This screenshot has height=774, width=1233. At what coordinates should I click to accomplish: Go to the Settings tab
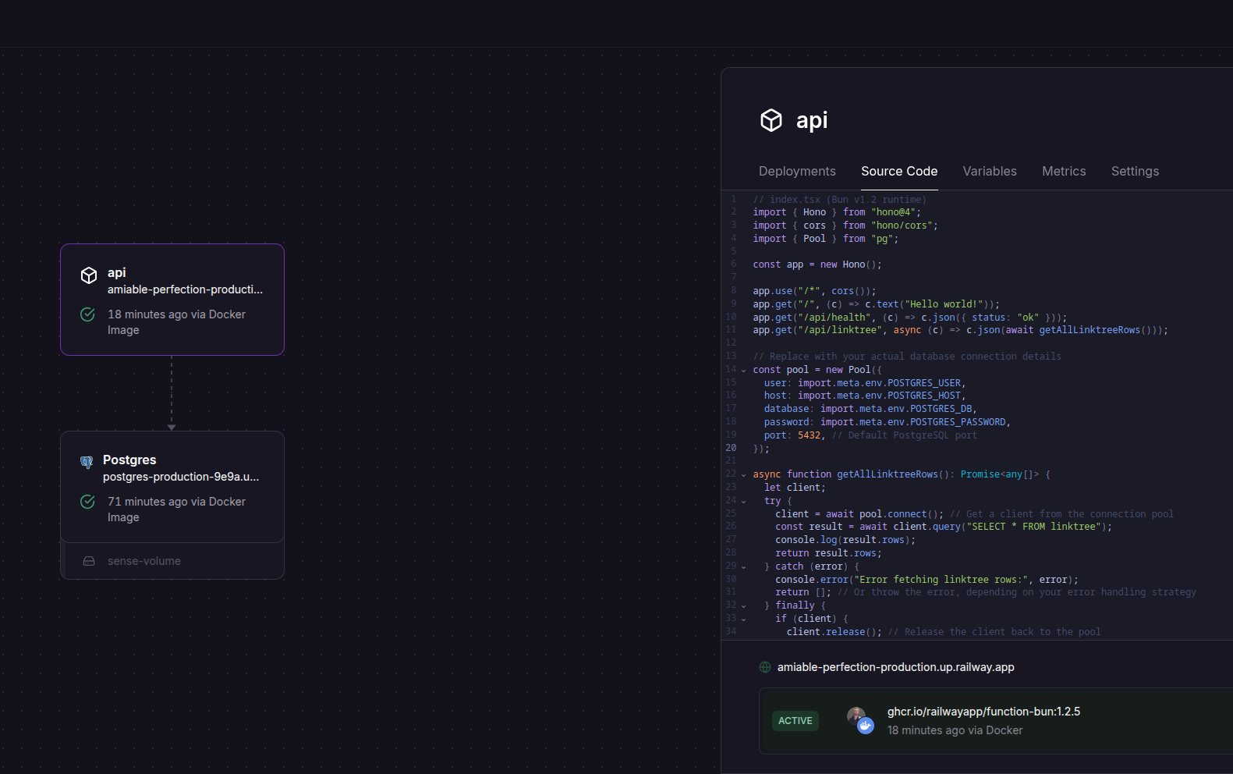(1135, 171)
